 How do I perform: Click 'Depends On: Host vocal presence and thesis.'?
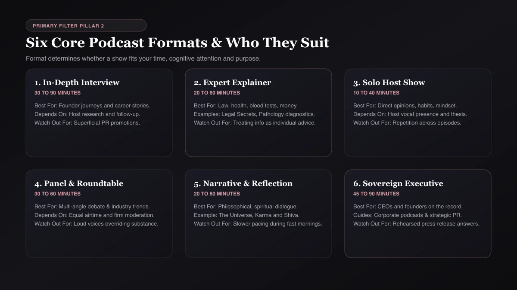pos(410,114)
